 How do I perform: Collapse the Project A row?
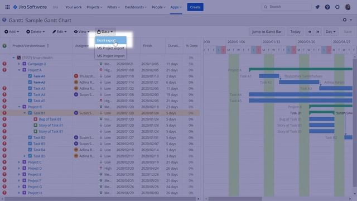pos(19,70)
